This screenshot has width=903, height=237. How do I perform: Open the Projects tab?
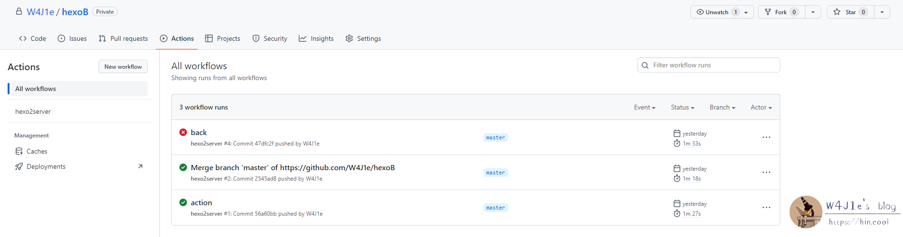coord(223,38)
